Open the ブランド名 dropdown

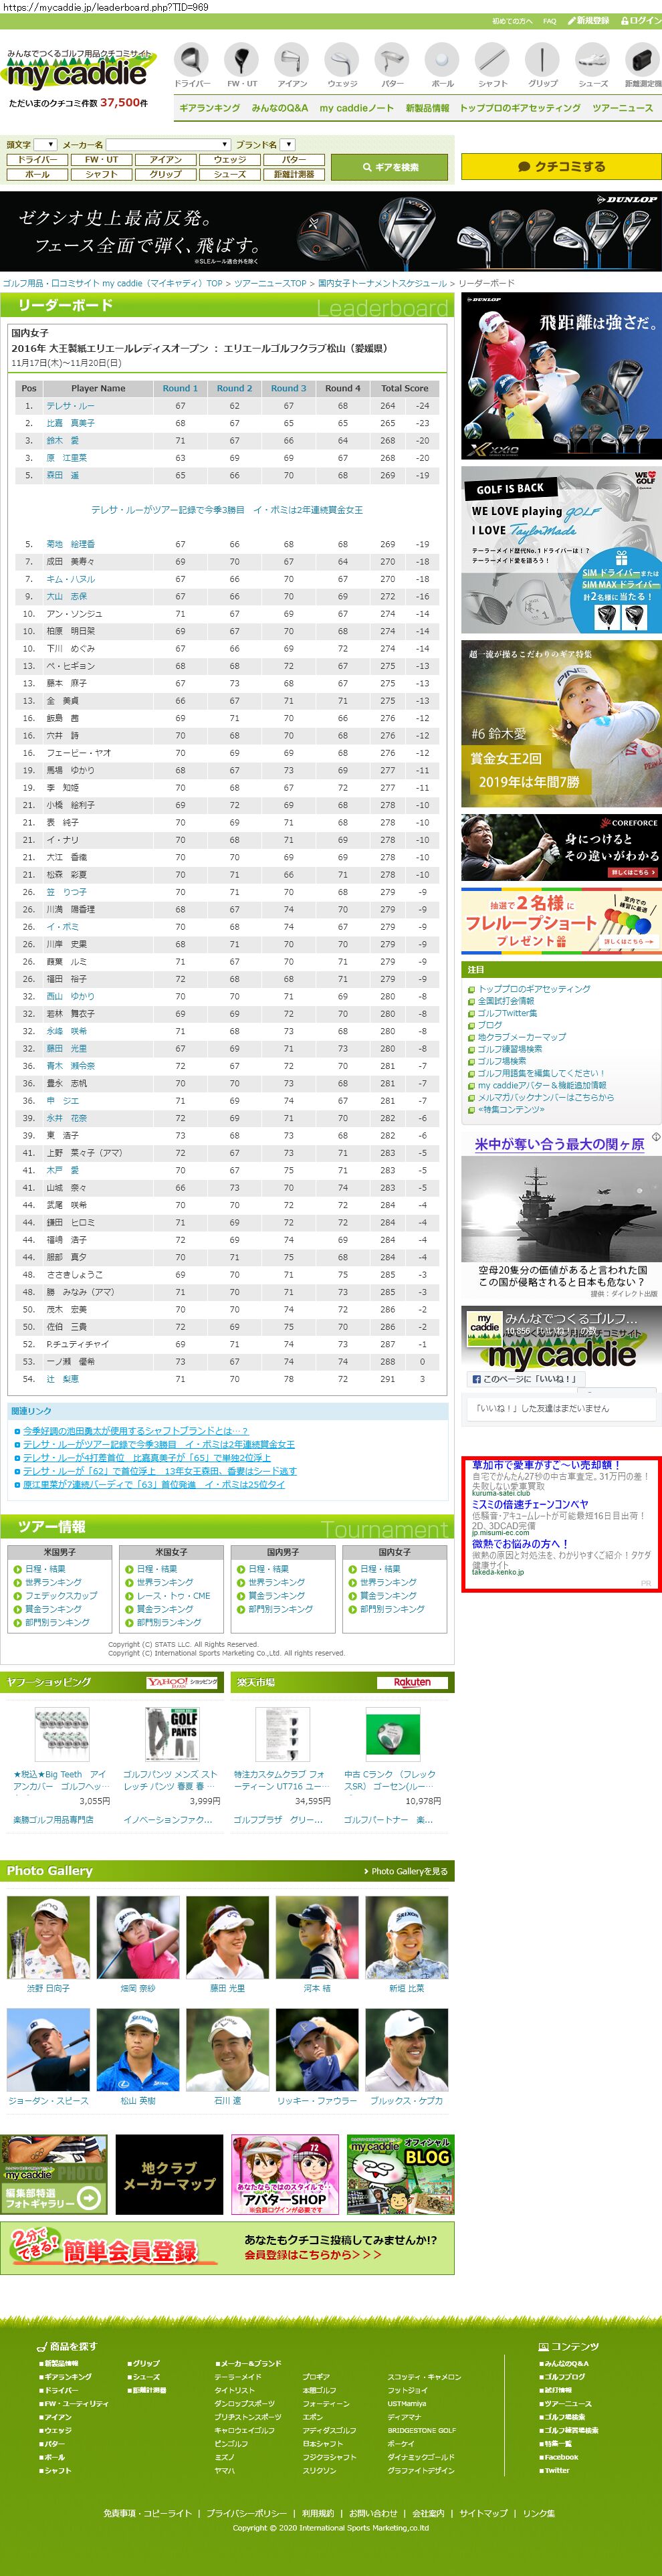point(287,145)
